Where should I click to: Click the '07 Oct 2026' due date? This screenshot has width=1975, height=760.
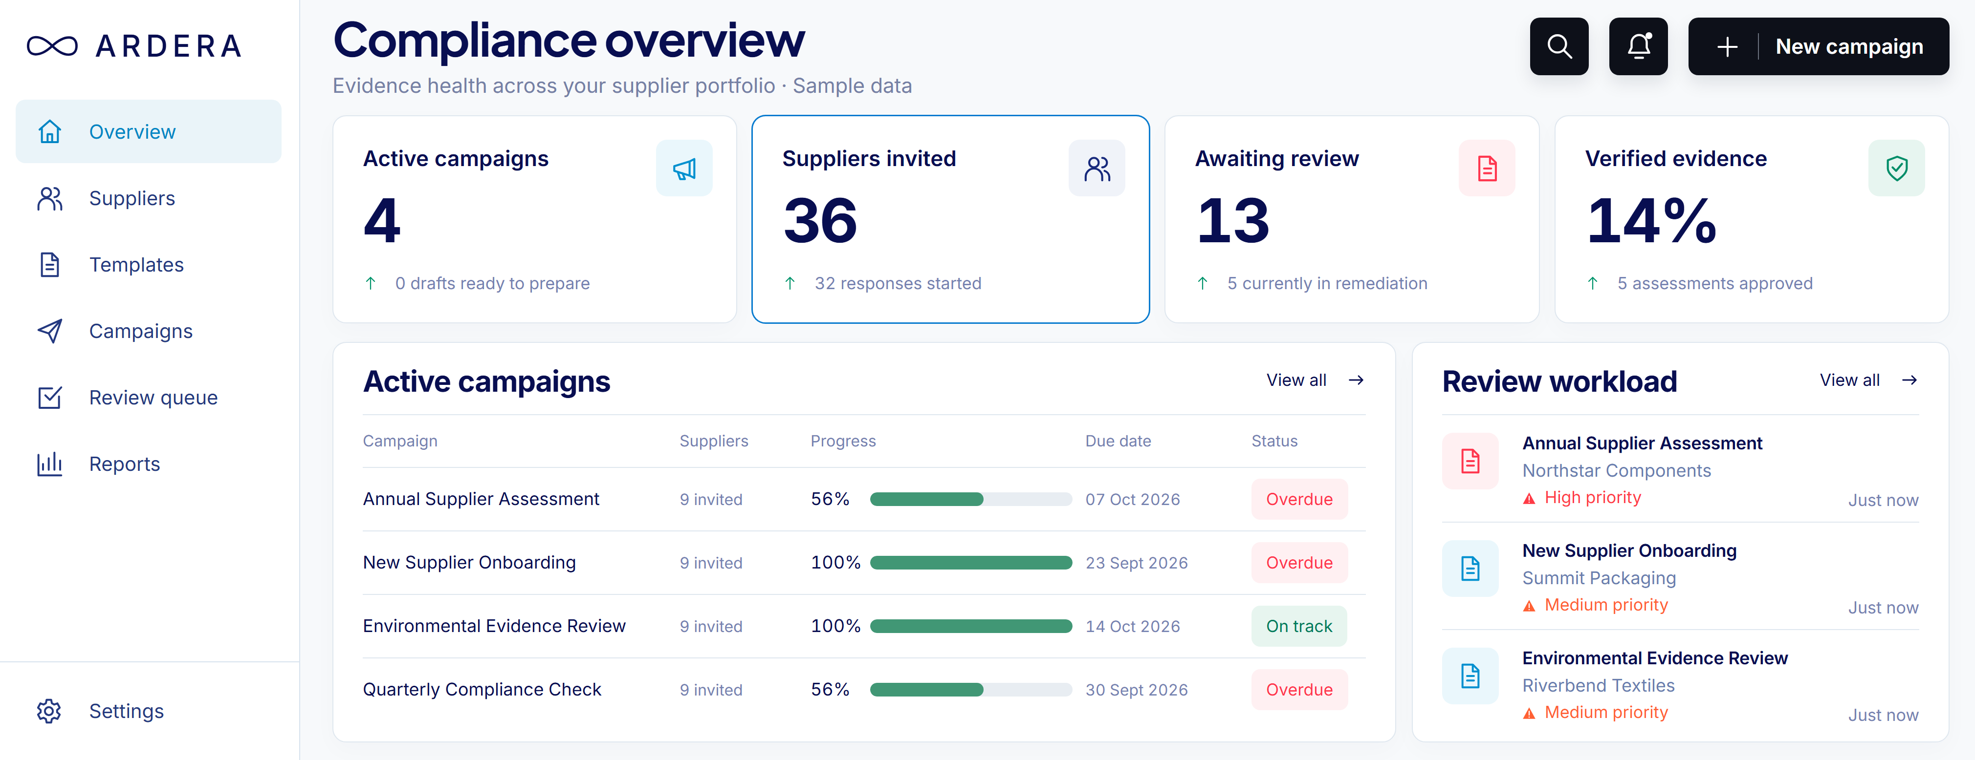click(x=1132, y=500)
